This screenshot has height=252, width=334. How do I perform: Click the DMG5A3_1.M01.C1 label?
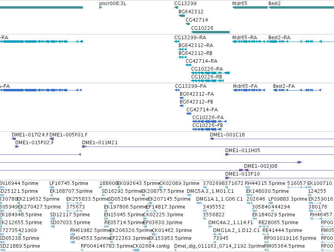210,191
